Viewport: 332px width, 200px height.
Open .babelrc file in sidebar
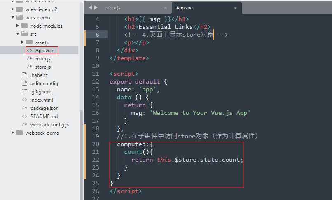[x=39, y=75]
